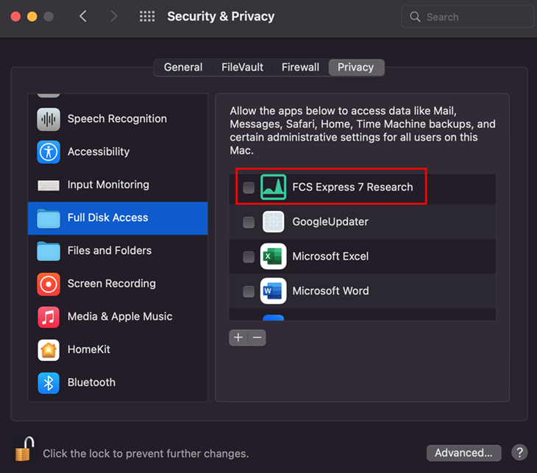
Task: Show all preferences grid icon
Action: (147, 16)
